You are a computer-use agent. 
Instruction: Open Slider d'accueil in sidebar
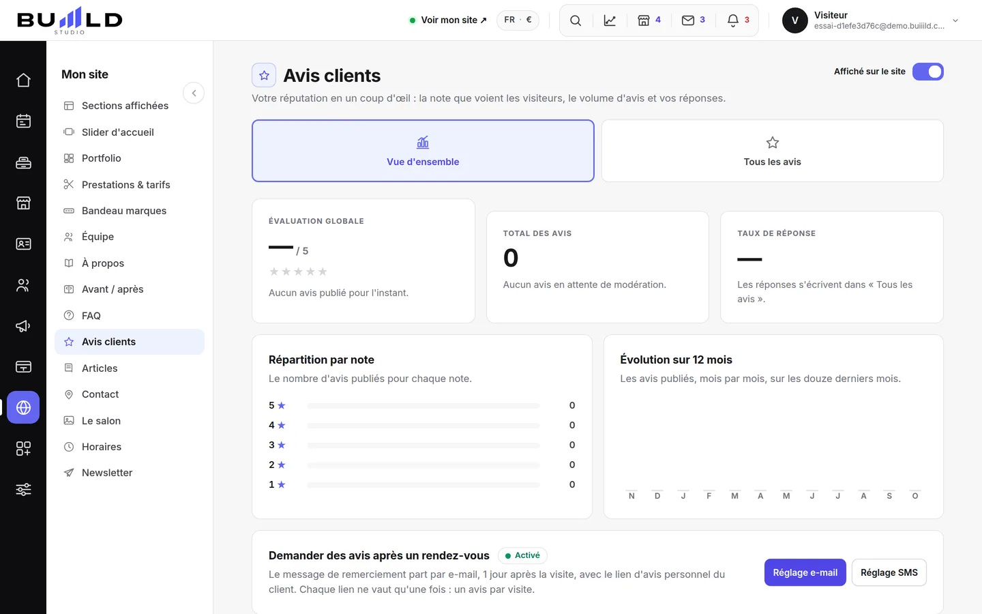[130, 132]
